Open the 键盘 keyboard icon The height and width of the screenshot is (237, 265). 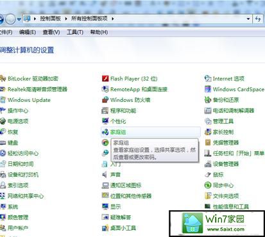click(x=3, y=143)
